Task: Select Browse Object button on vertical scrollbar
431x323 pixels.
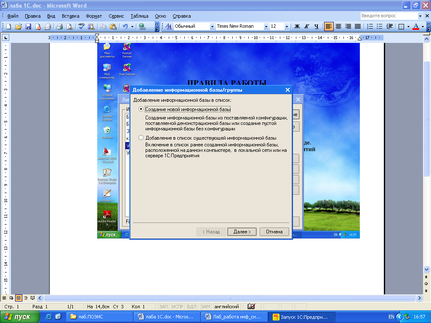Action: (x=426, y=284)
